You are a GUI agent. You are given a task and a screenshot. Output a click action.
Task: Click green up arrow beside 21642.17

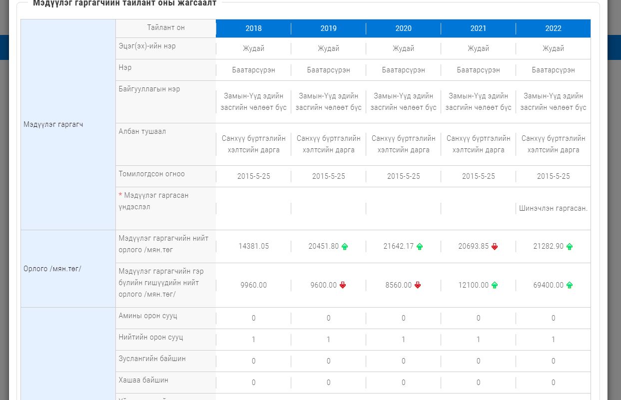(420, 247)
